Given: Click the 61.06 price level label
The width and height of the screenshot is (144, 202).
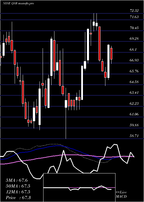Looking at the screenshot, I should pos(134,114).
